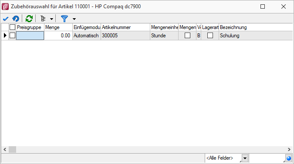This screenshot has width=294, height=164.
Task: Click the Alle Felder search field selector
Action: point(223,158)
